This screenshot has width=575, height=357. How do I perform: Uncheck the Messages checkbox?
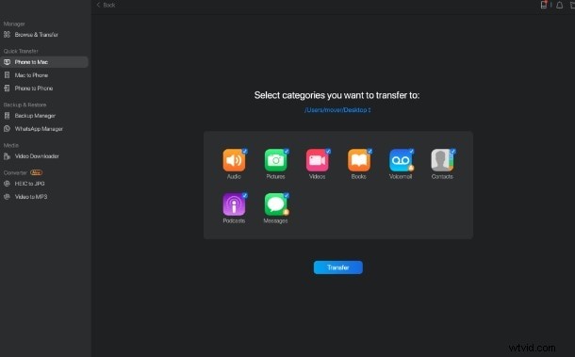pyautogui.click(x=287, y=195)
